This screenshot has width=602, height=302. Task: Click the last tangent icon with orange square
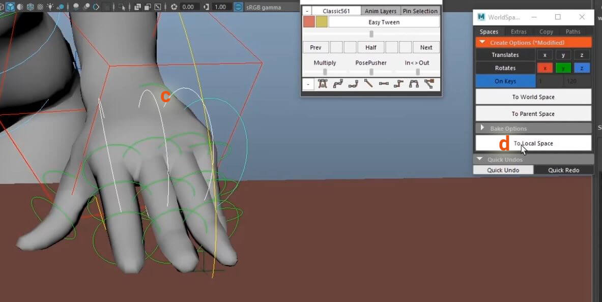point(429,84)
